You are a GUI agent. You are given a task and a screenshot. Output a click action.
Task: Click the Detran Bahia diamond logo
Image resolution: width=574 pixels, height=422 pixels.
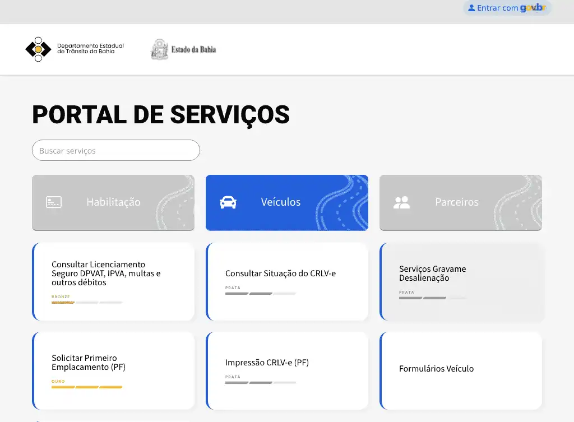click(38, 49)
